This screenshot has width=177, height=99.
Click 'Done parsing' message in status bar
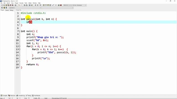(x=59, y=98)
